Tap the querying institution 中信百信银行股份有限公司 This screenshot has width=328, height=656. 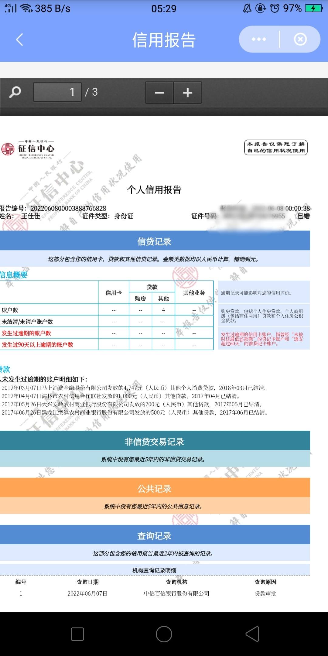pos(176,593)
